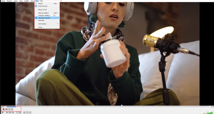Stop playback with the stop button
Image resolution: width=214 pixels, height=114 pixels.
10,112
